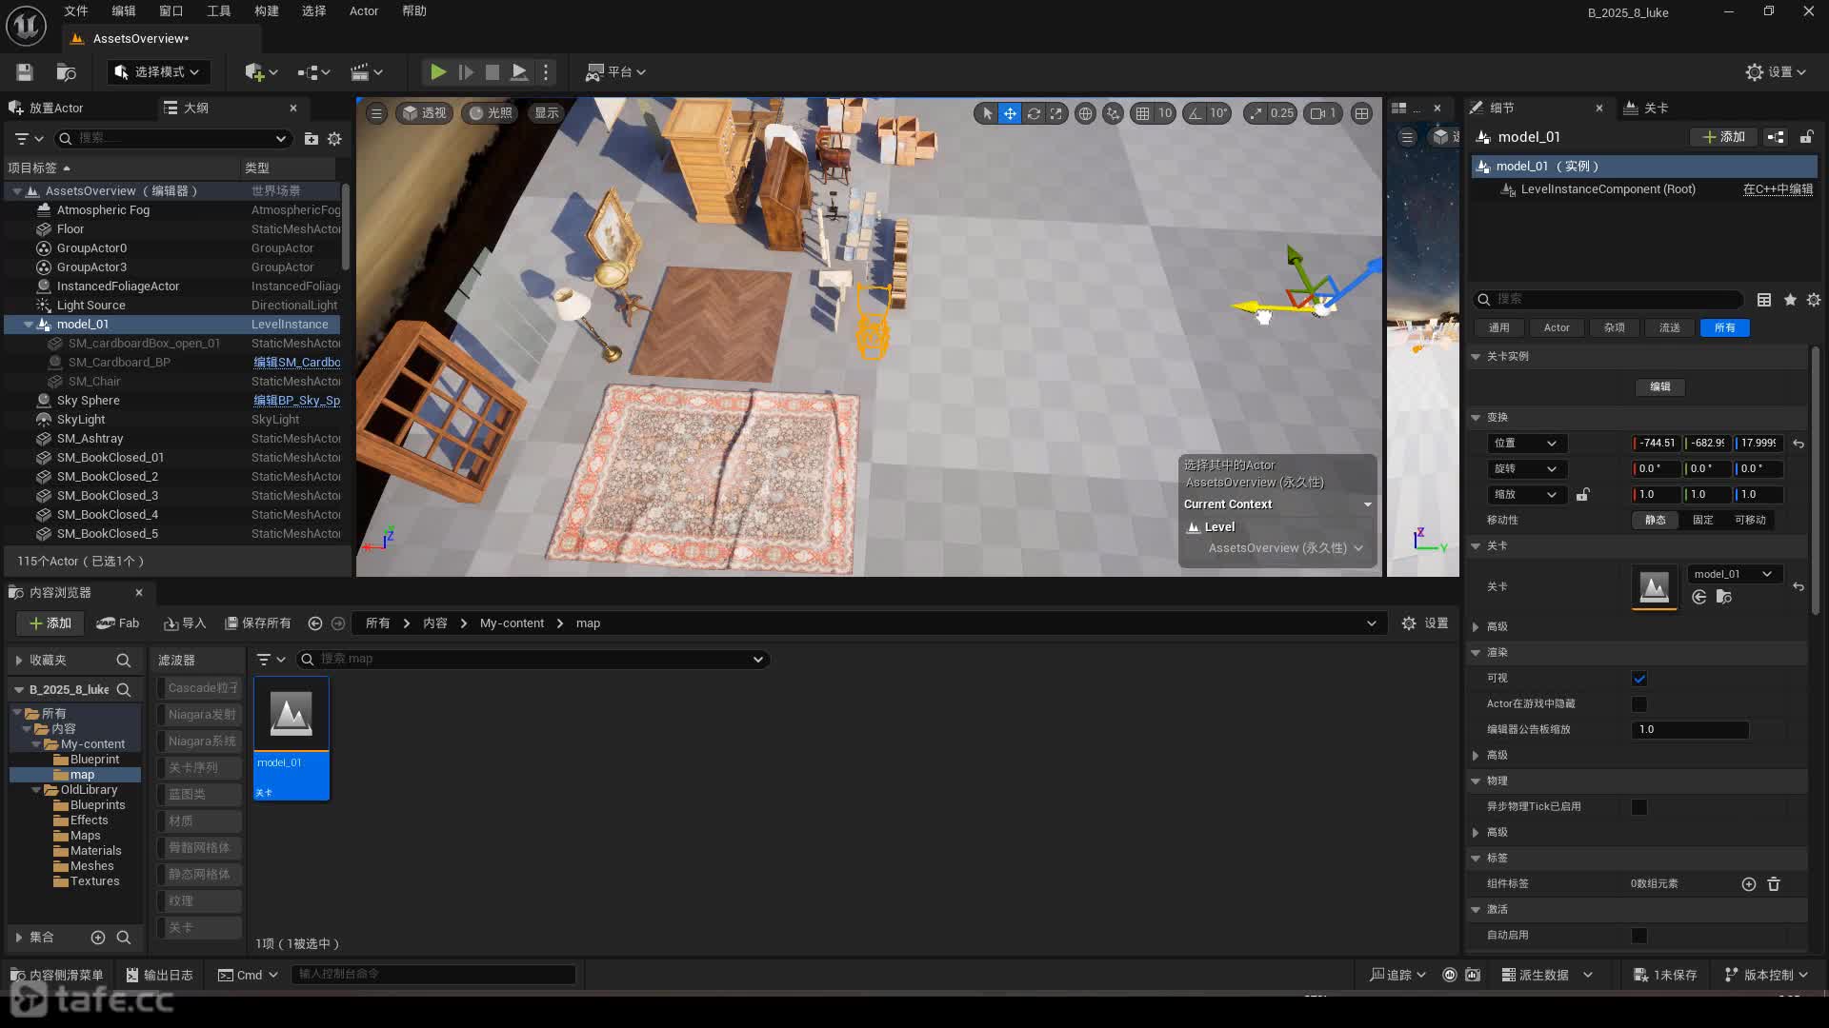The width and height of the screenshot is (1829, 1028).
Task: Open the selection mode (选择模式) dropdown
Action: point(157,72)
